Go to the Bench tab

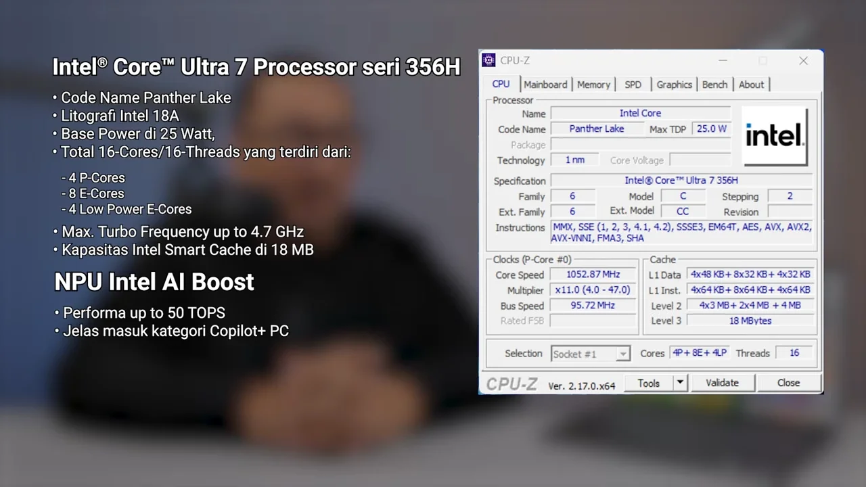click(x=714, y=85)
